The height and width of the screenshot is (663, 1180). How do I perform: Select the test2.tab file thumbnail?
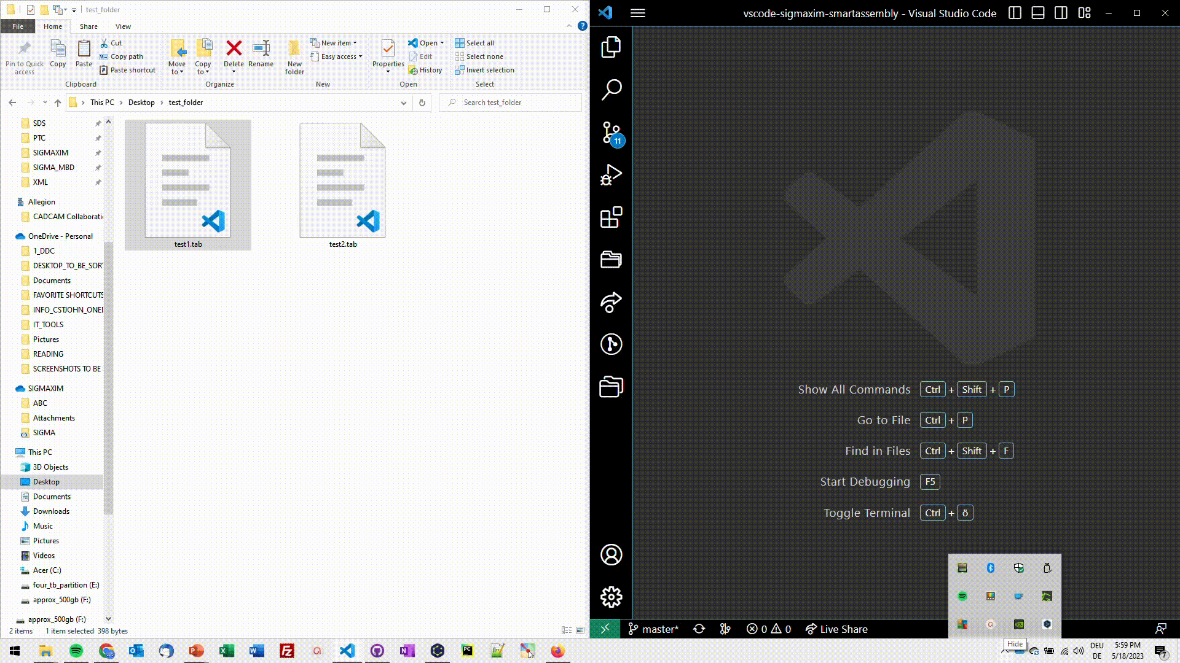pyautogui.click(x=342, y=180)
